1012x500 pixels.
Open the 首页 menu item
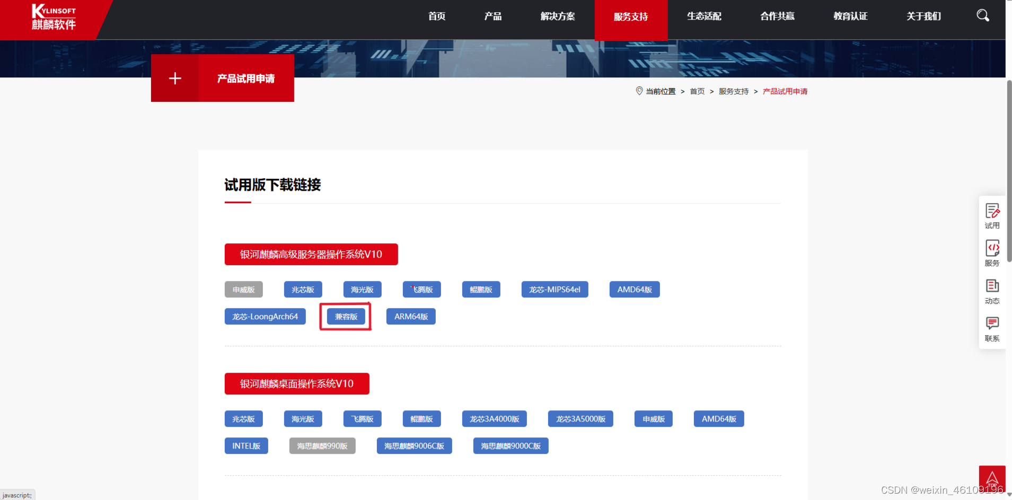pos(437,16)
